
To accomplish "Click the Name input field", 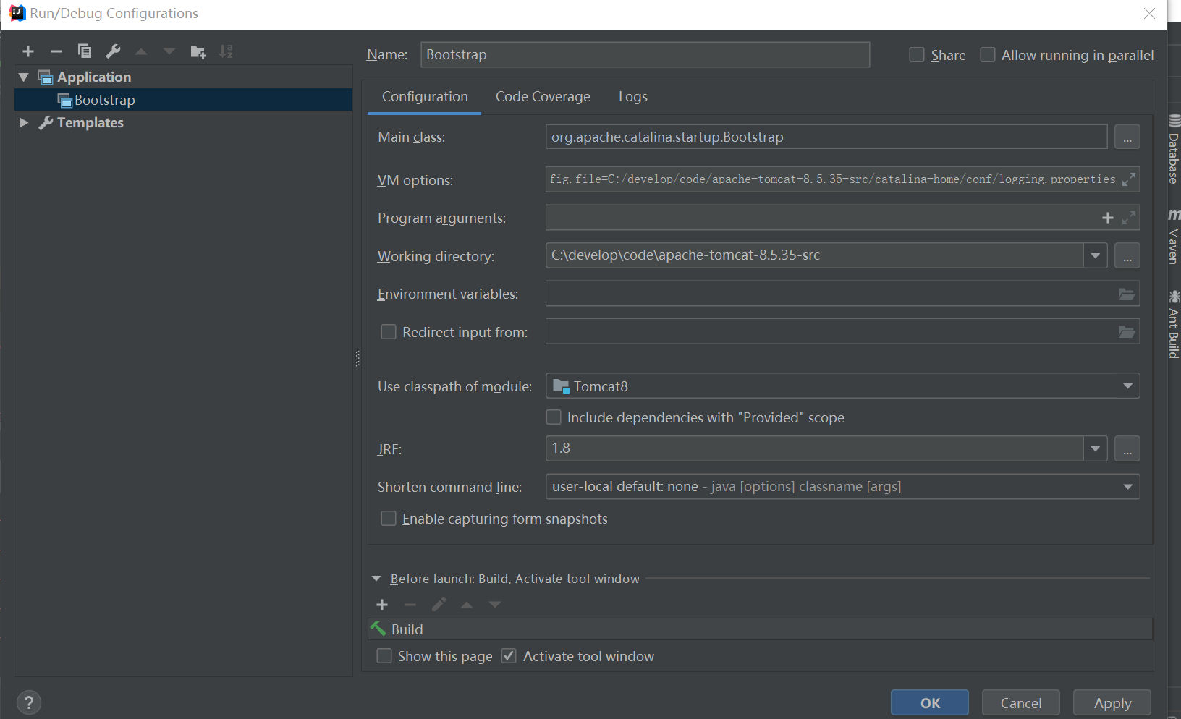I will click(x=645, y=55).
